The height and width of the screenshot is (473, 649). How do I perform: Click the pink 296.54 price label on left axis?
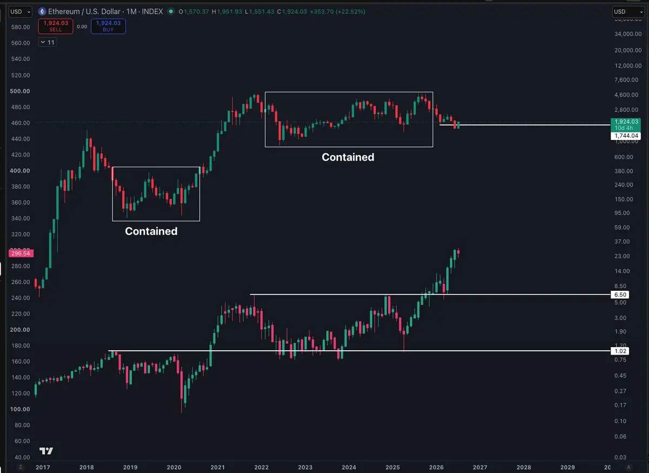(x=20, y=253)
